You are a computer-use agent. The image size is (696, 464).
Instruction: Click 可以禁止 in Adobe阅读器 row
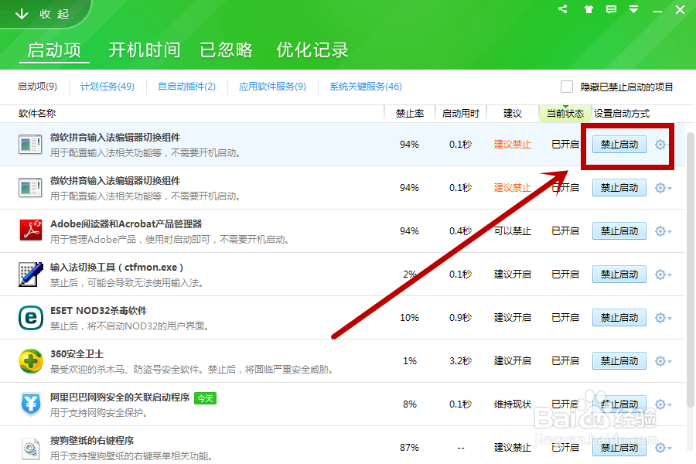(x=513, y=231)
